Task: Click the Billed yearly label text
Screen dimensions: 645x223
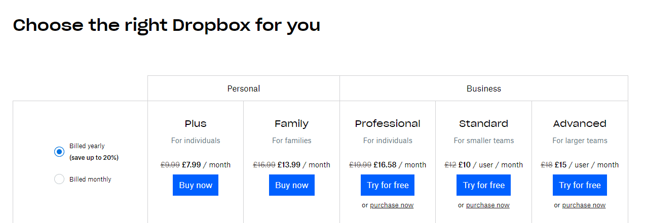Action: pos(87,146)
